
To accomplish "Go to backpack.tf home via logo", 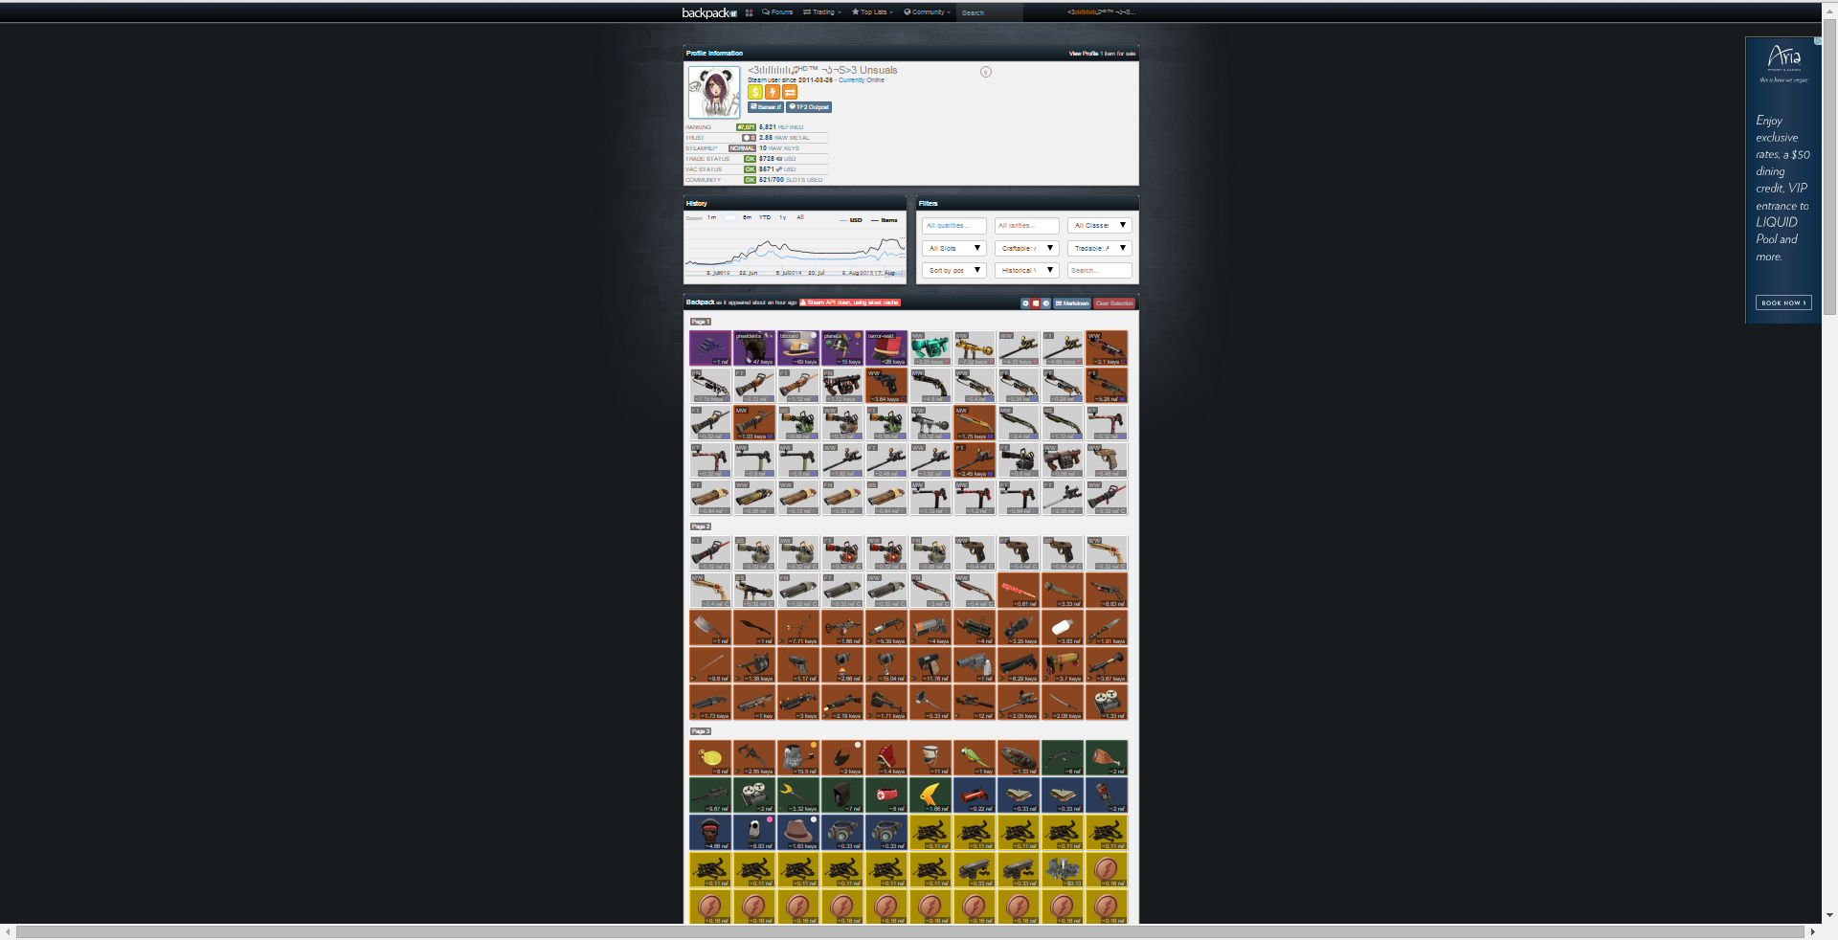I will pos(709,12).
